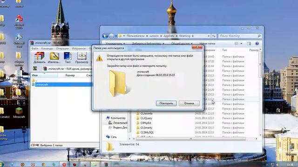Click the Explorer Forward arrow button
Screen dimensions: 298x167
[112, 36]
